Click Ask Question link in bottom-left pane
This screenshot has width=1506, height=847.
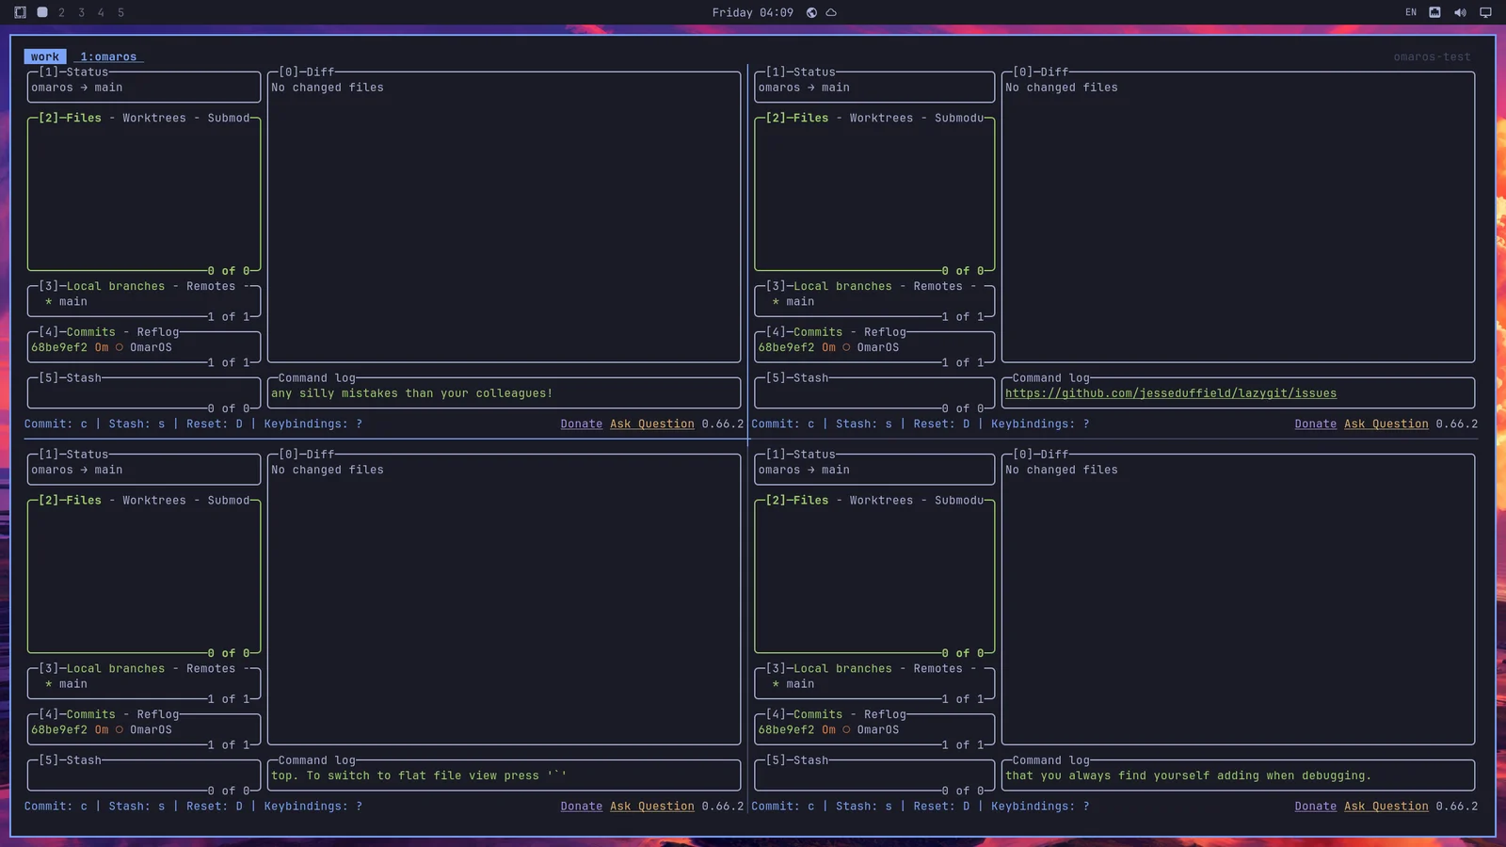(652, 806)
